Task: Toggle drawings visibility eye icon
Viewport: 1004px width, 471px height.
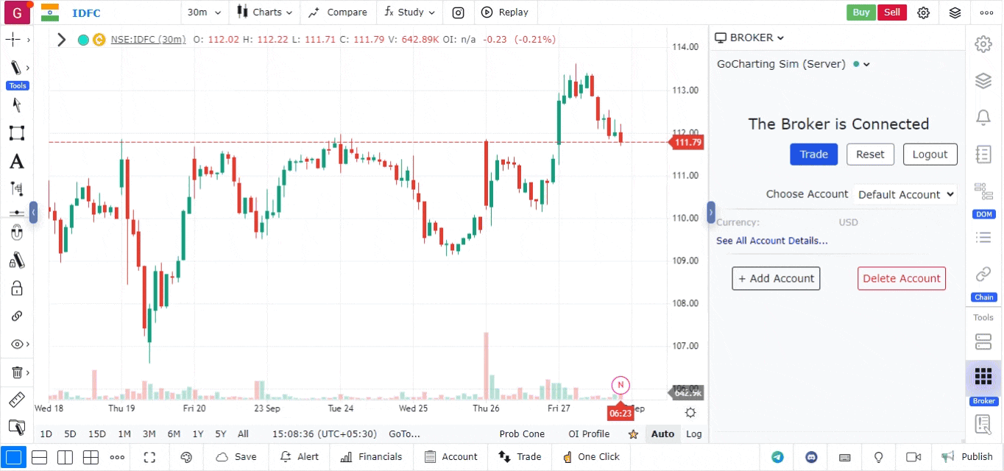Action: click(x=16, y=344)
